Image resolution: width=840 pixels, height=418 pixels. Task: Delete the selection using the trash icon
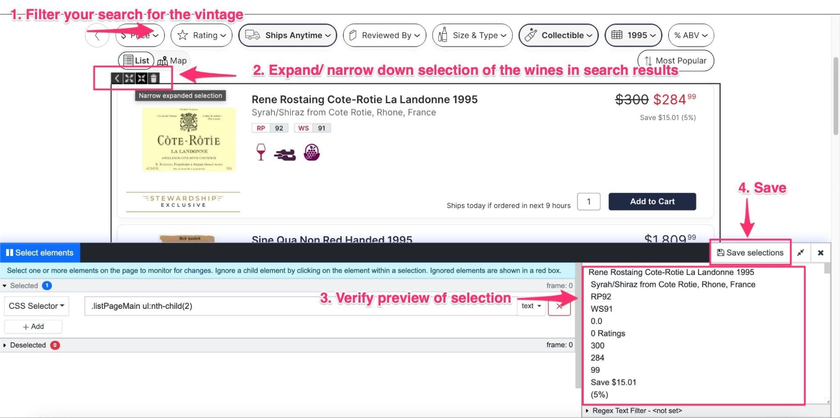pos(154,78)
